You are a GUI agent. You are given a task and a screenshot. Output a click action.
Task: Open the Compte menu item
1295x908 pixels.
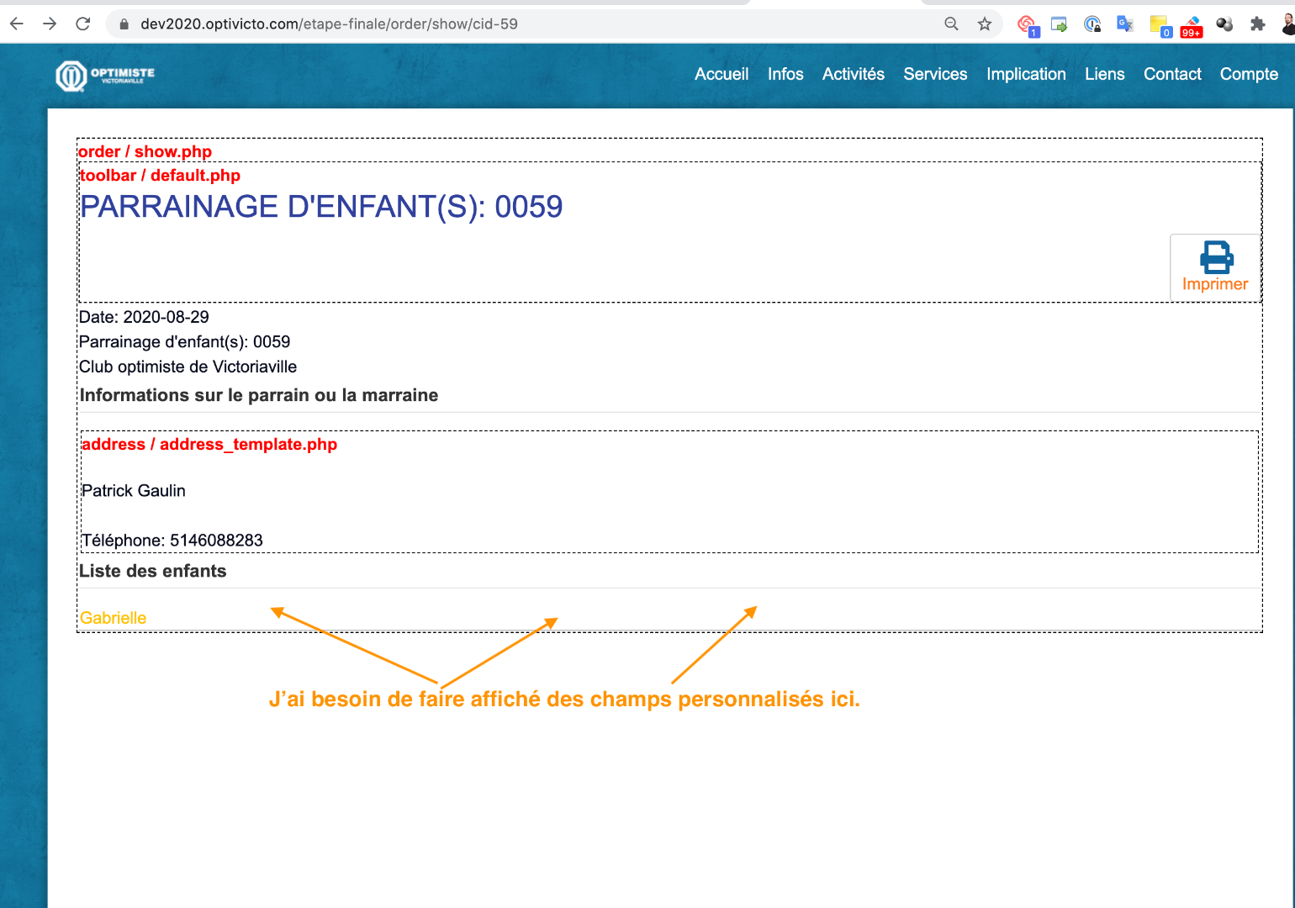click(1249, 74)
